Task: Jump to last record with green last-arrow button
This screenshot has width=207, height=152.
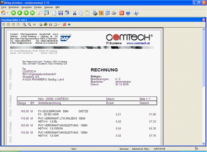Action: (32, 13)
